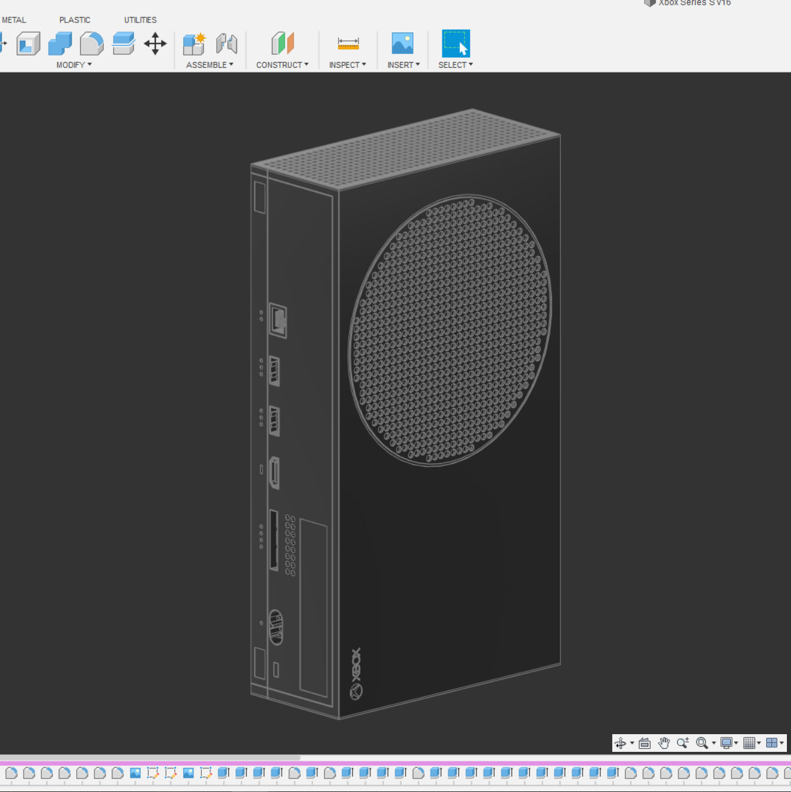
Task: Select the Move/Copy tool in the toolbar
Action: point(155,43)
